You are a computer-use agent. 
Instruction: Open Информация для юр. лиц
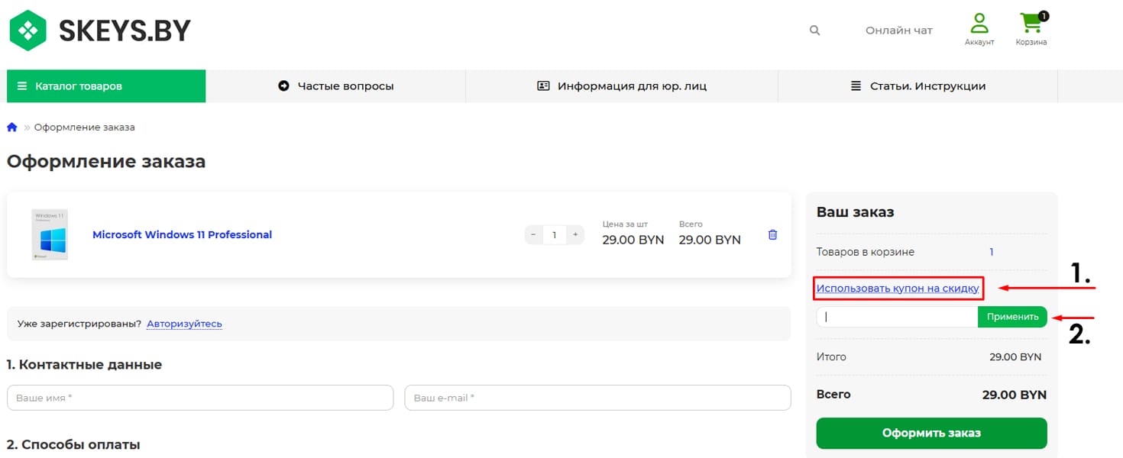coord(622,86)
